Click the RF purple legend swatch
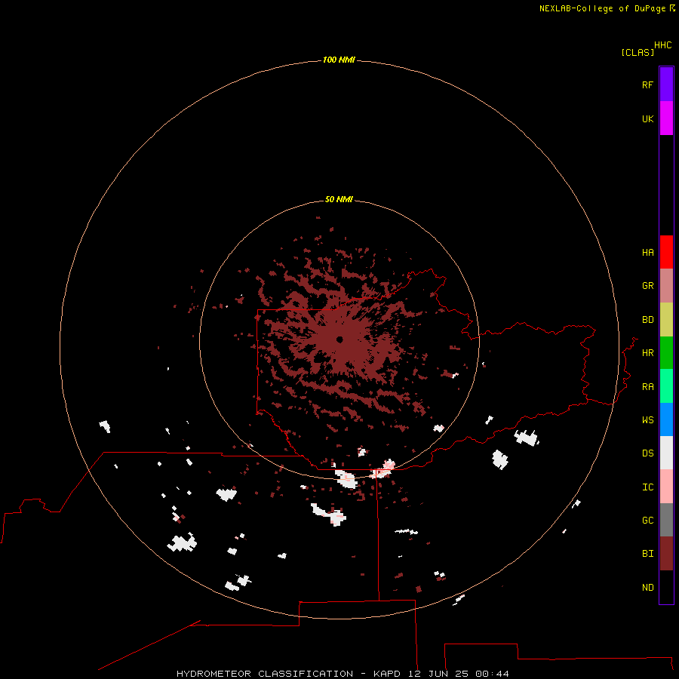The height and width of the screenshot is (679, 679). (666, 84)
